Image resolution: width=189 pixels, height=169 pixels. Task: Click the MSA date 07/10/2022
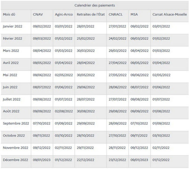tap(139, 123)
